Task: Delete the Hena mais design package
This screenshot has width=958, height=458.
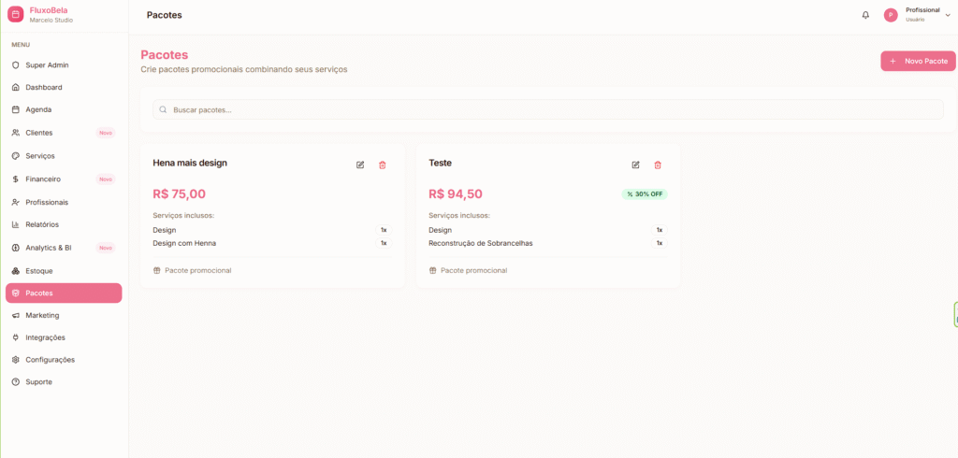Action: (382, 165)
